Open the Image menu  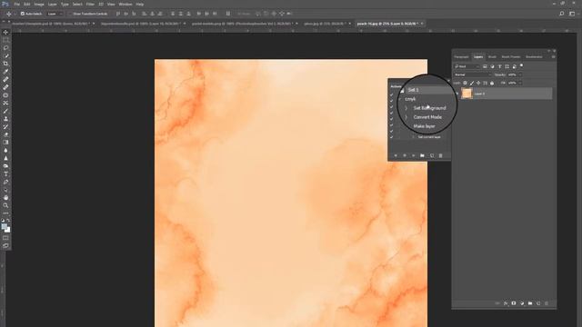click(39, 4)
